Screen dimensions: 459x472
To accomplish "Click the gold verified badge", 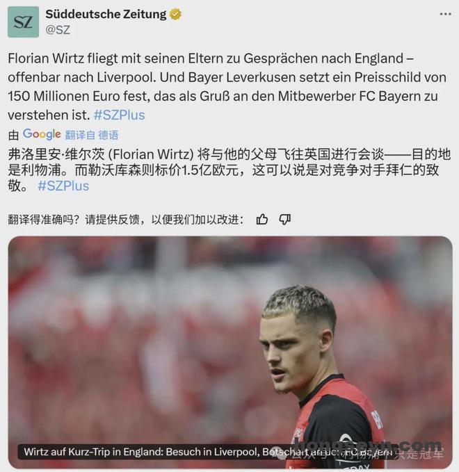I will point(175,14).
